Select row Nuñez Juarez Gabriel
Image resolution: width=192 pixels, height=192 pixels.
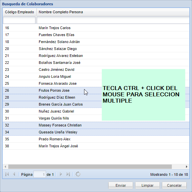[96, 111]
